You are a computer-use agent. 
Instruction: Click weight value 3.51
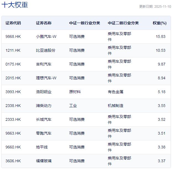[x=162, y=134]
